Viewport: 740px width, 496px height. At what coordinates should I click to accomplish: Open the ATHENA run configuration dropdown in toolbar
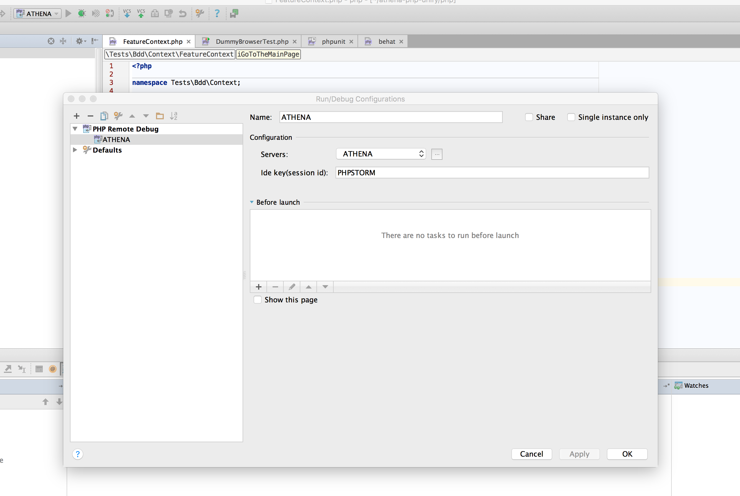click(38, 13)
